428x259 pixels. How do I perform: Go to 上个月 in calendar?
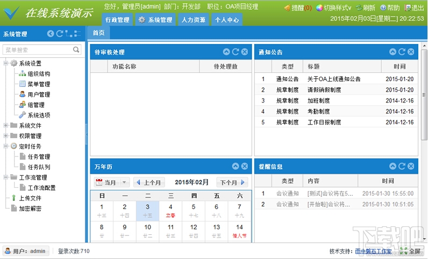click(149, 182)
